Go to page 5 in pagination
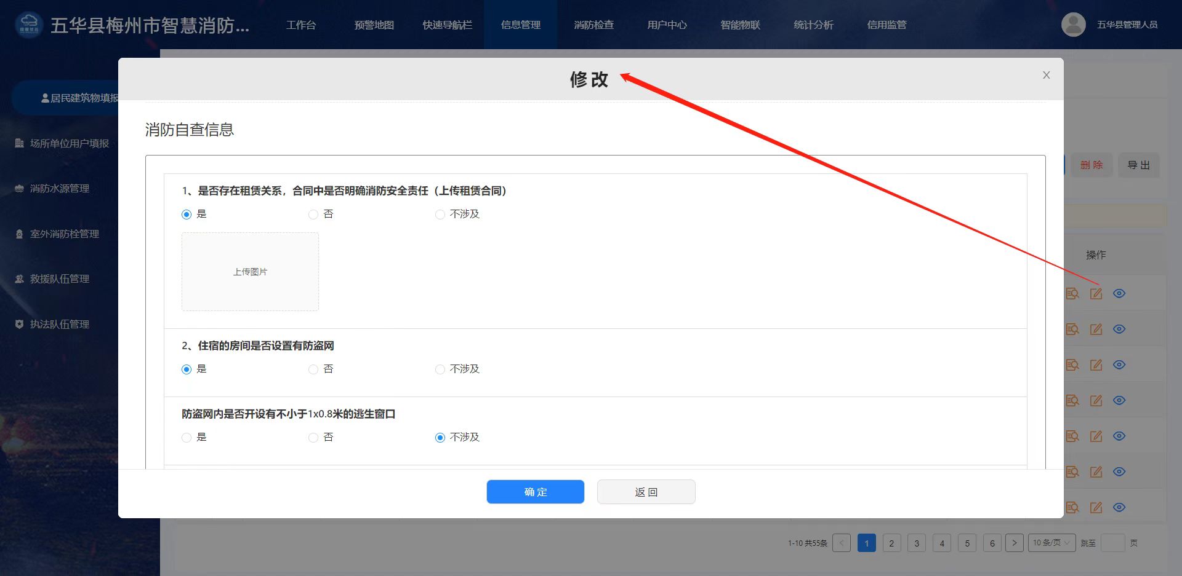Viewport: 1182px width, 576px height. pos(967,543)
